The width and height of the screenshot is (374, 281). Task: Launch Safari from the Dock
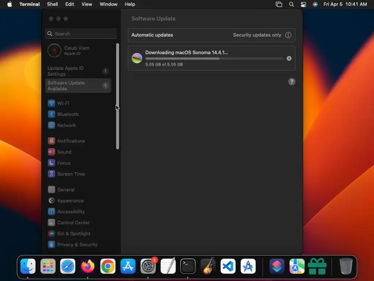[68, 266]
